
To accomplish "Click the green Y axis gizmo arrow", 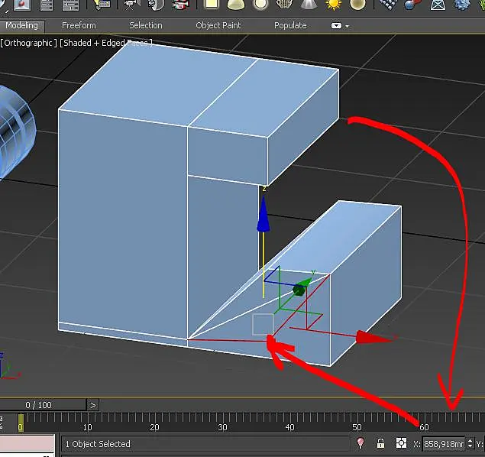I will click(x=302, y=287).
